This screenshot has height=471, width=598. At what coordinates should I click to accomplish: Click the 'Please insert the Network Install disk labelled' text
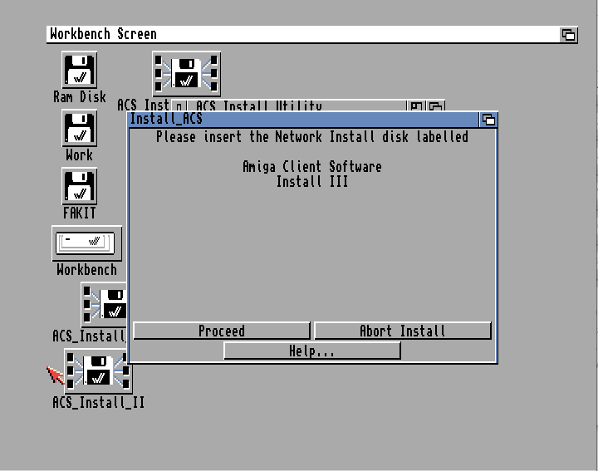312,137
